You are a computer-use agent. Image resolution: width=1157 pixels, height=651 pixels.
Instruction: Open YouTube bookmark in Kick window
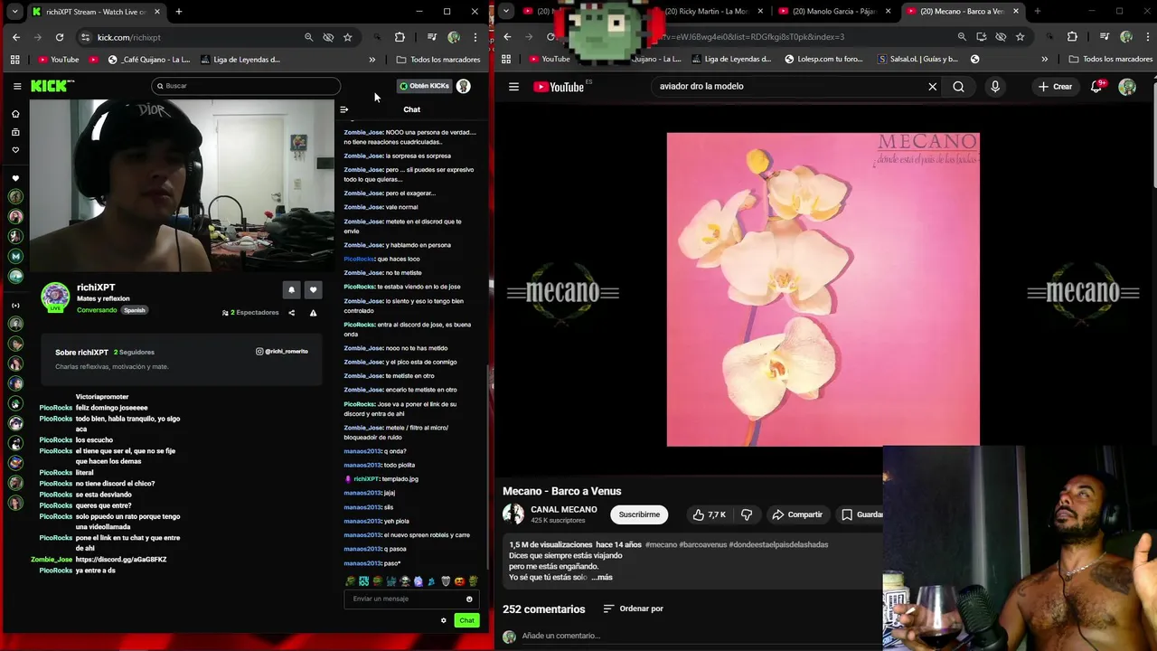tap(58, 60)
